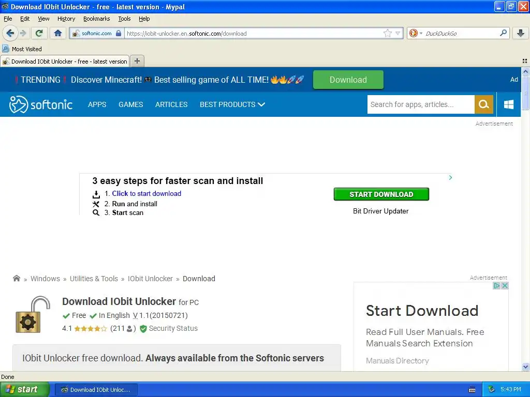The height and width of the screenshot is (397, 530).
Task: Open the URL history dropdown arrow
Action: (398, 33)
